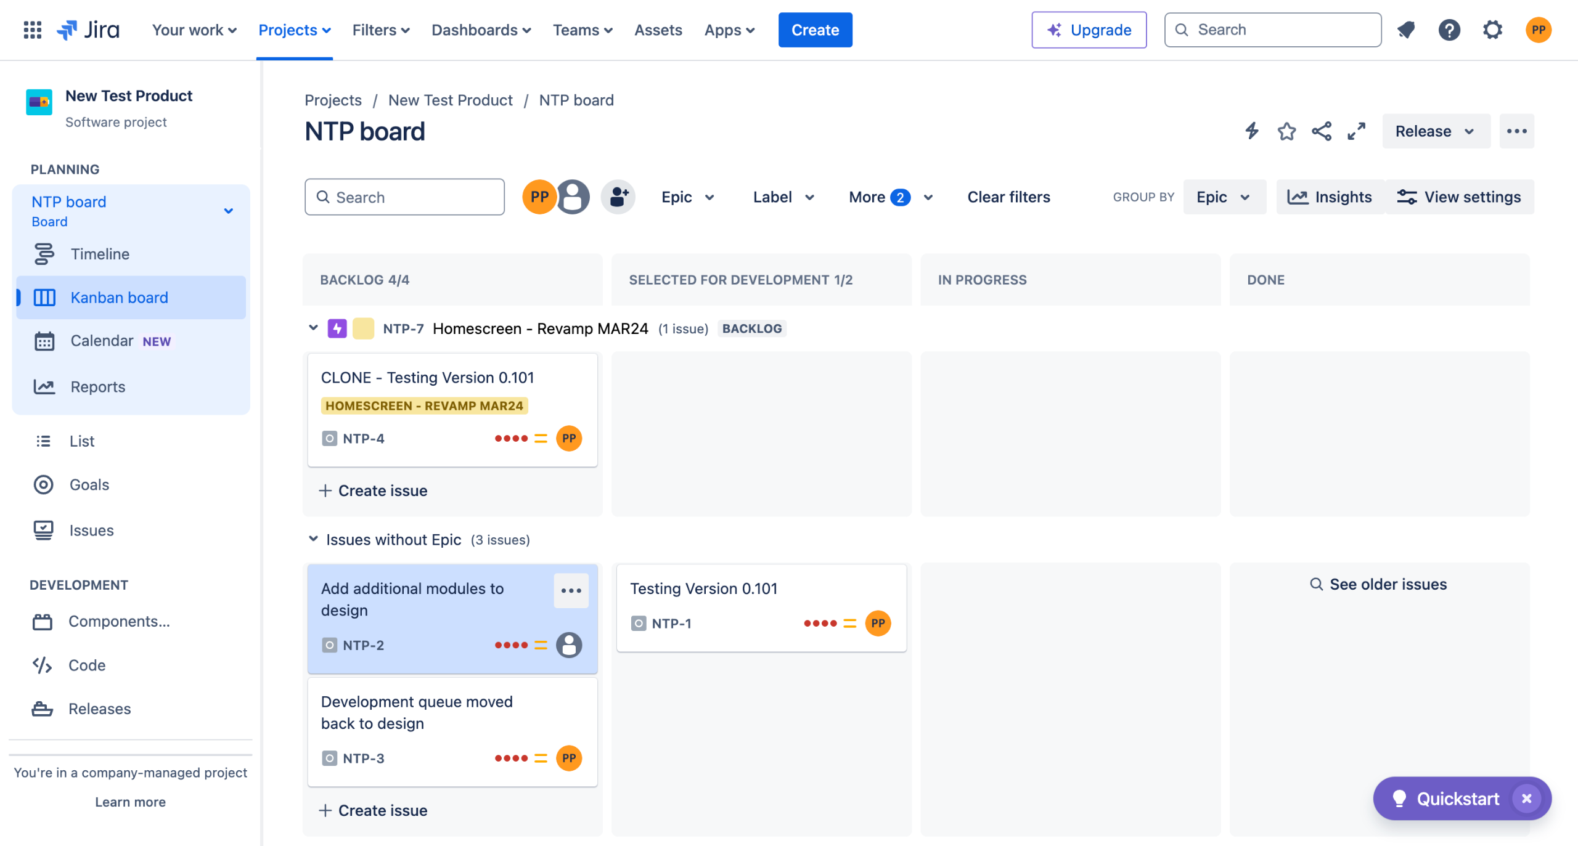Open the Epic filter dropdown
This screenshot has height=846, width=1578.
point(688,197)
